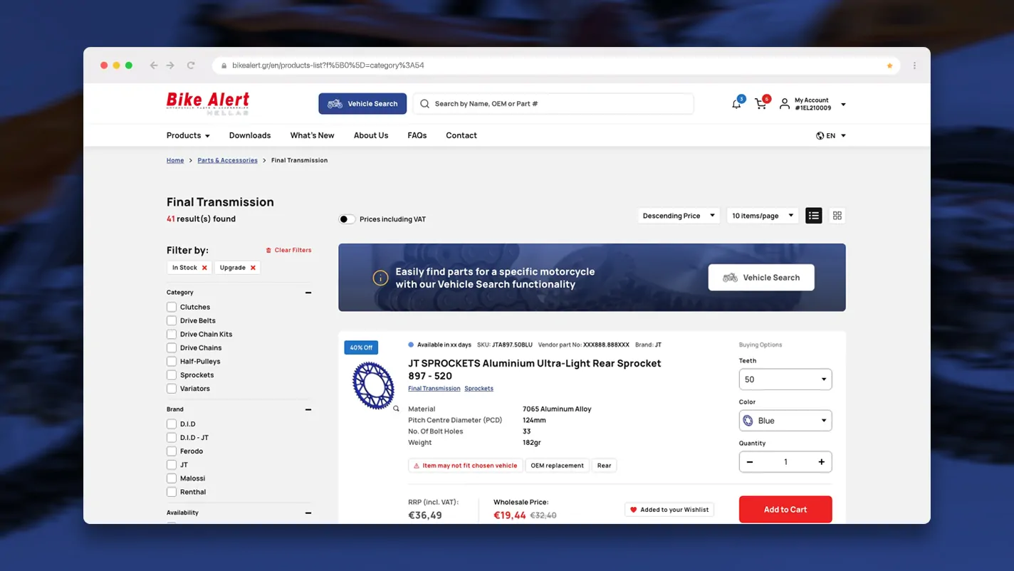Check the D.I.D - JT brand
The height and width of the screenshot is (571, 1014).
point(172,437)
